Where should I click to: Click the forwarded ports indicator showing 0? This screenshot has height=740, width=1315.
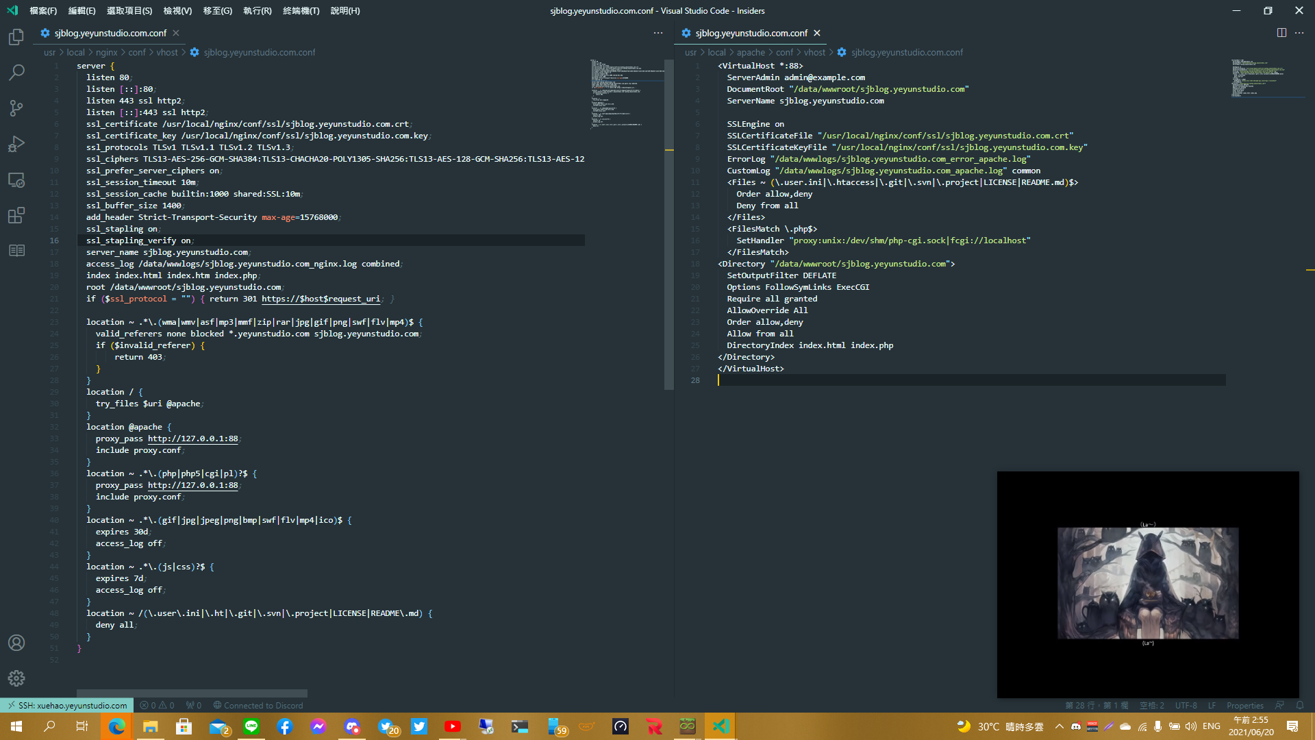[x=194, y=705]
